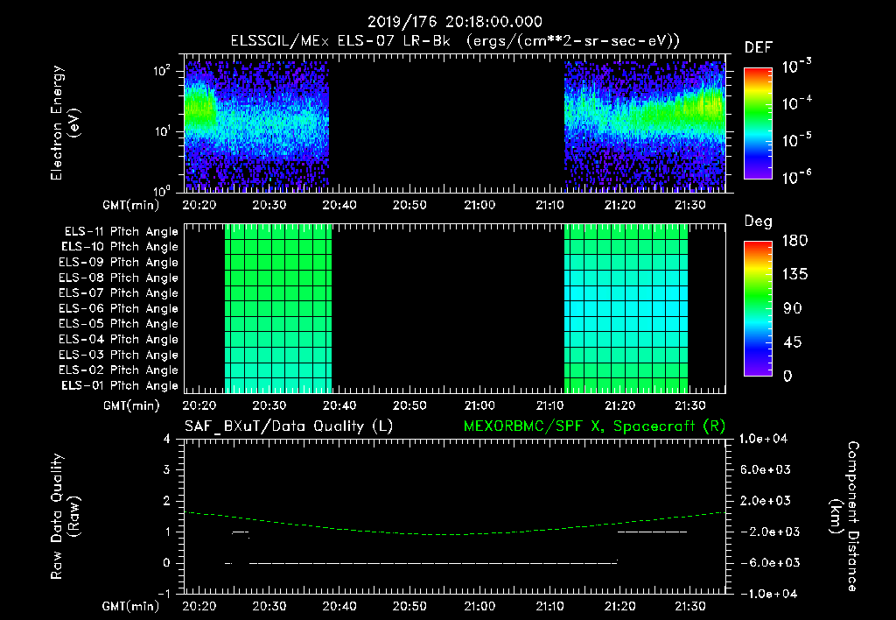Click the Raw Data Quality (Raw) axis label
This screenshot has width=896, height=620.
tap(65, 517)
